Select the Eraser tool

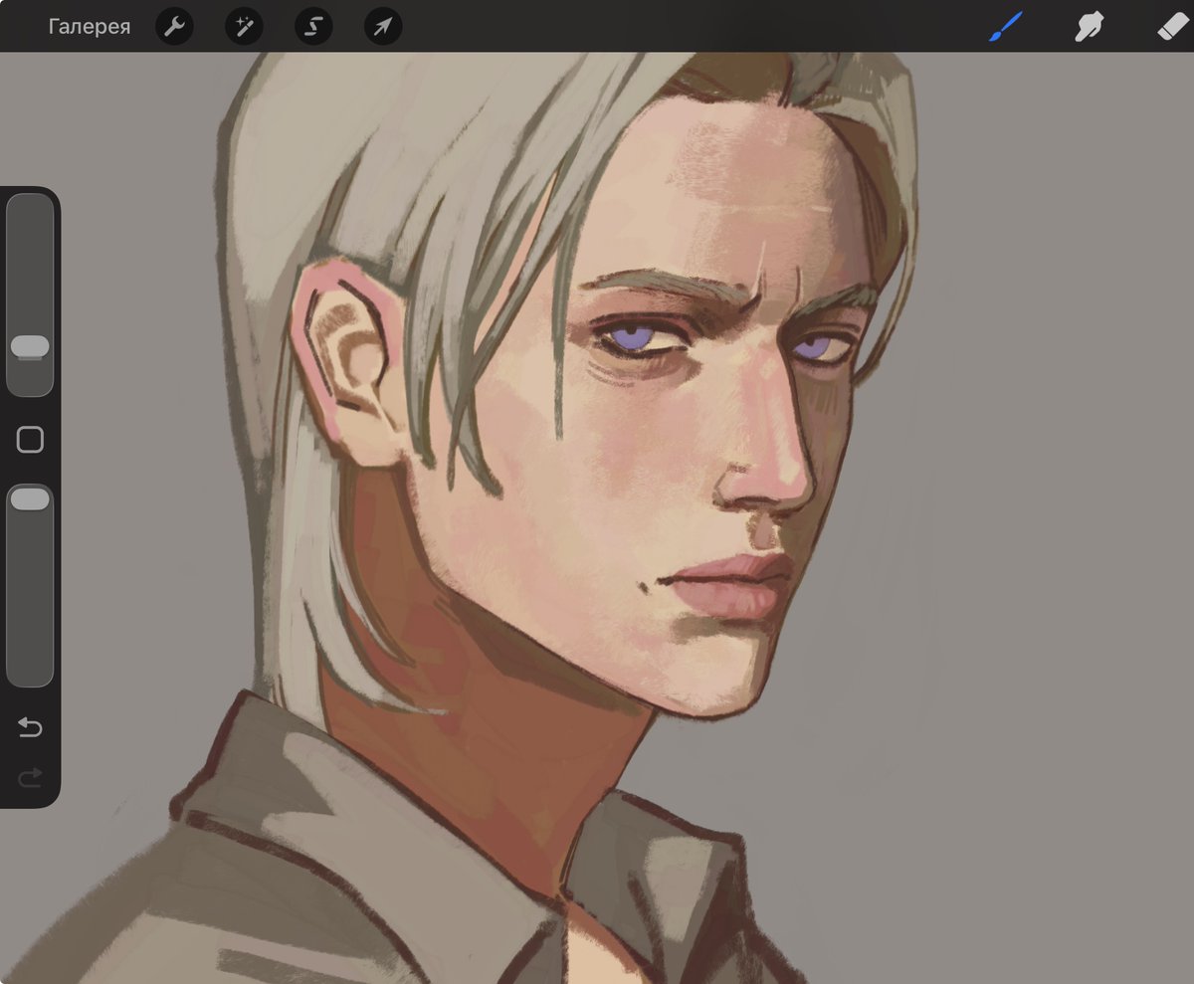click(1174, 27)
